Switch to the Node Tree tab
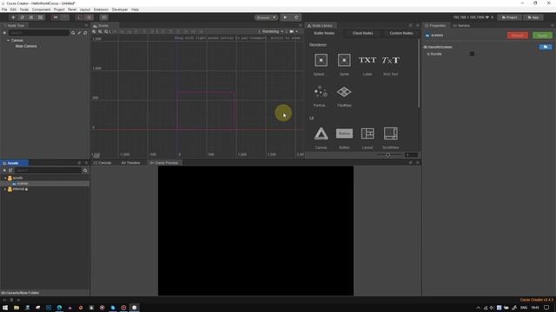Viewport: 556px width, 312px height. pos(14,25)
